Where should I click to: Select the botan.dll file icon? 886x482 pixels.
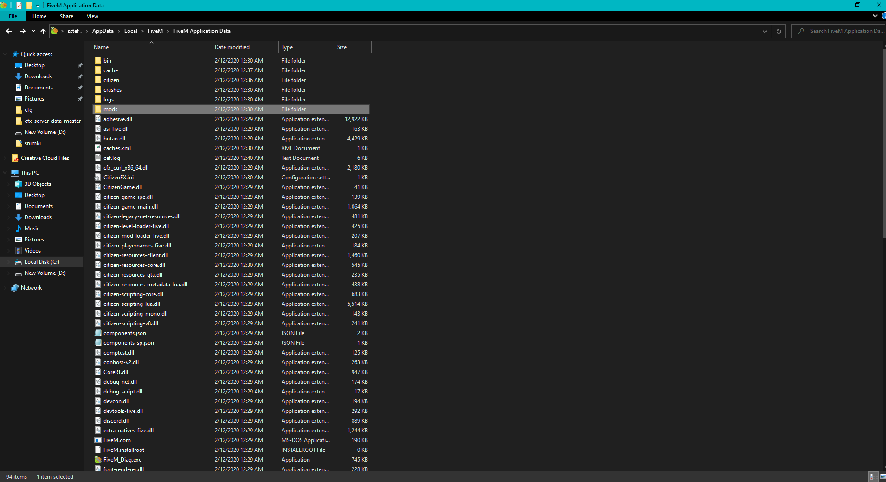click(x=98, y=139)
